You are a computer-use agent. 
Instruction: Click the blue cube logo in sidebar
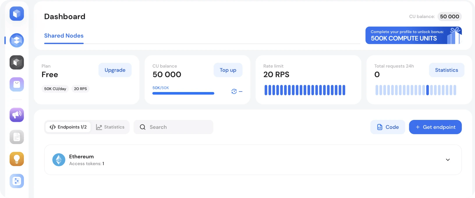pyautogui.click(x=17, y=14)
